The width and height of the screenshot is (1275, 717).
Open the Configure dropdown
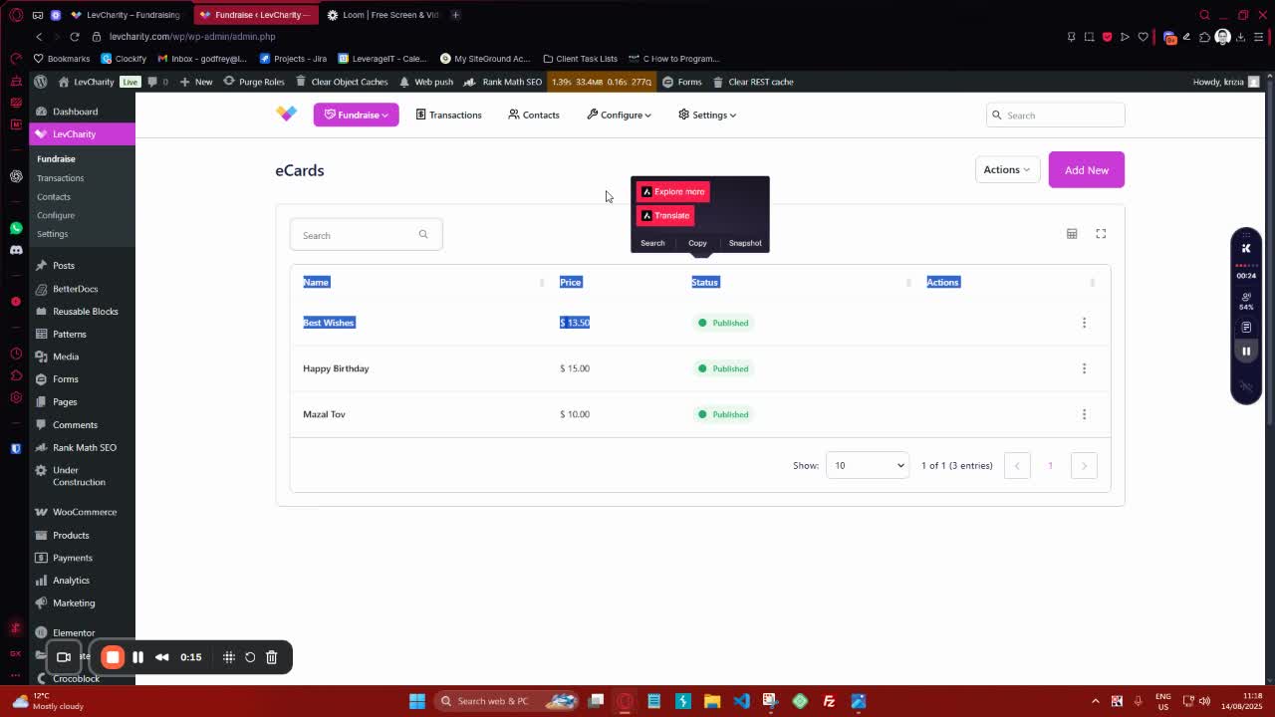(x=619, y=116)
